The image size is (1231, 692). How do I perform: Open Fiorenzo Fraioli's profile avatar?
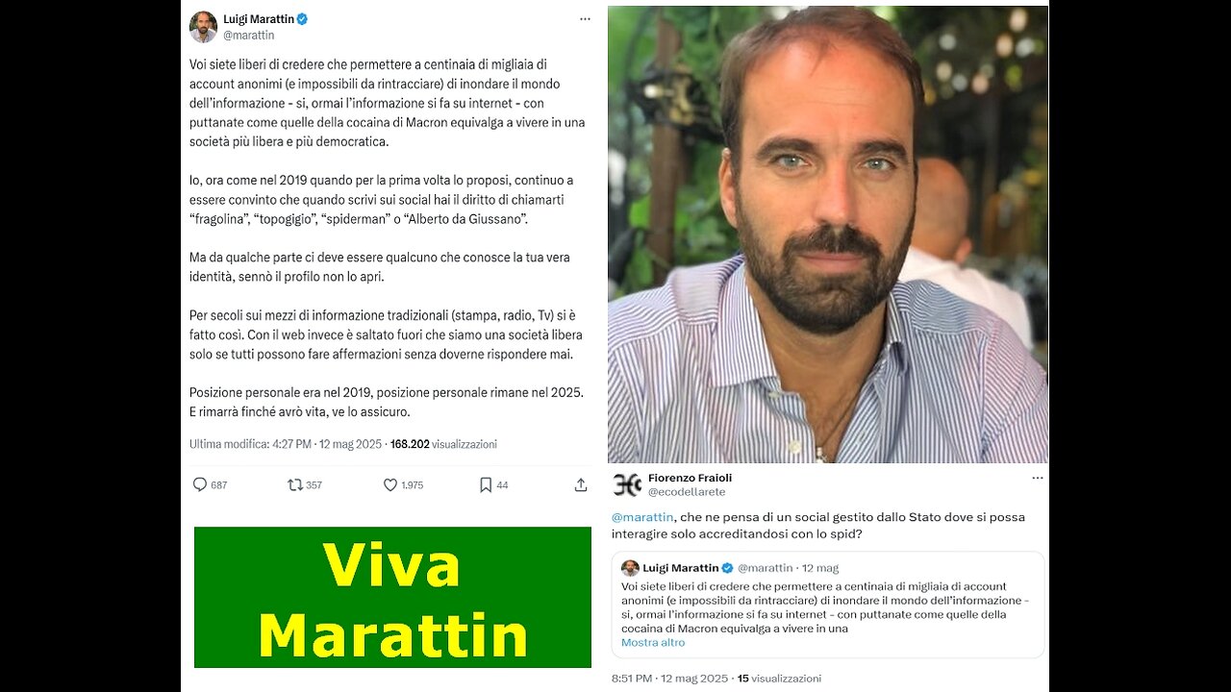627,484
